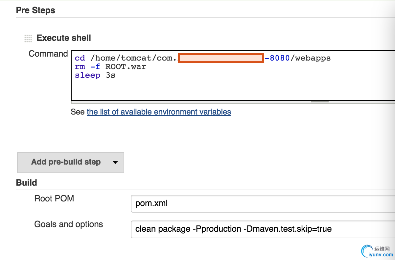Image resolution: width=395 pixels, height=260 pixels.
Task: Click the Goals and options label
Action: tap(69, 224)
